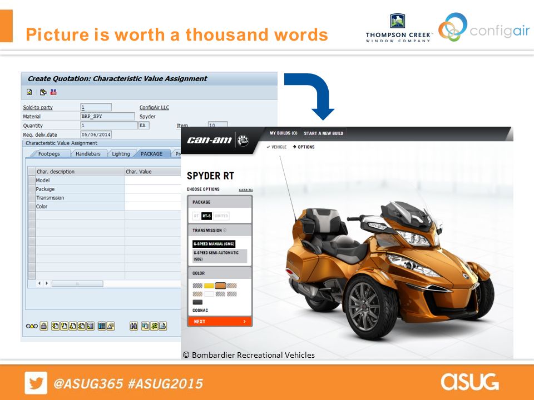Click the green crossed-arrows icon

tap(154, 326)
